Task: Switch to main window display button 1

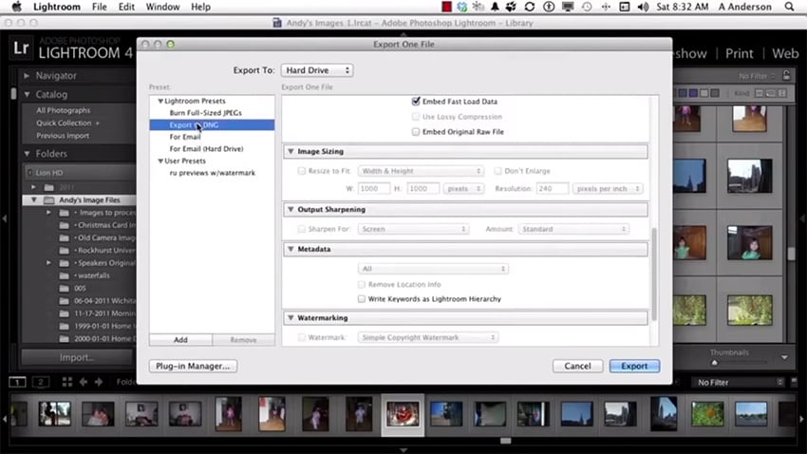Action: pyautogui.click(x=17, y=382)
